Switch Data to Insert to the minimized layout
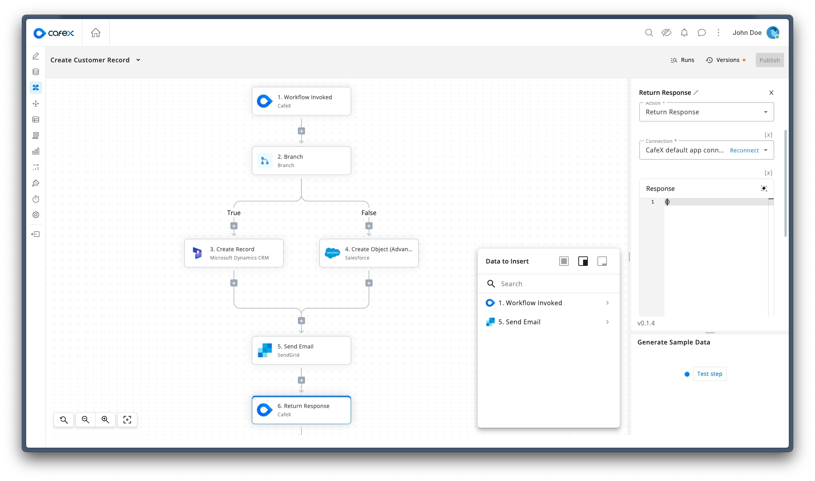815x481 pixels. point(602,261)
